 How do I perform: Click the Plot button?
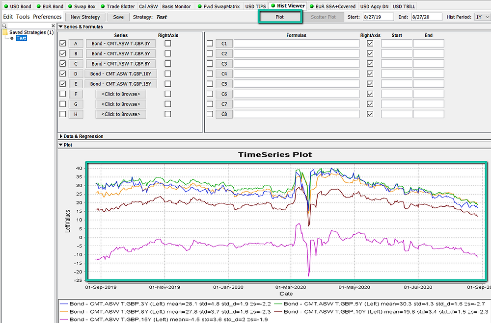[280, 17]
